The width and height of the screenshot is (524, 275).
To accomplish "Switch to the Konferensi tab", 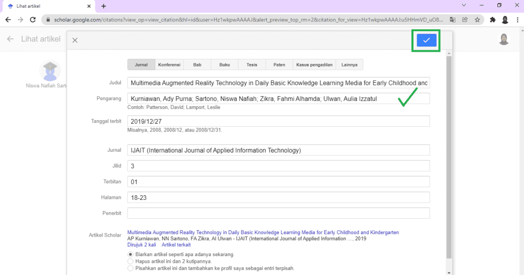I will 169,65.
